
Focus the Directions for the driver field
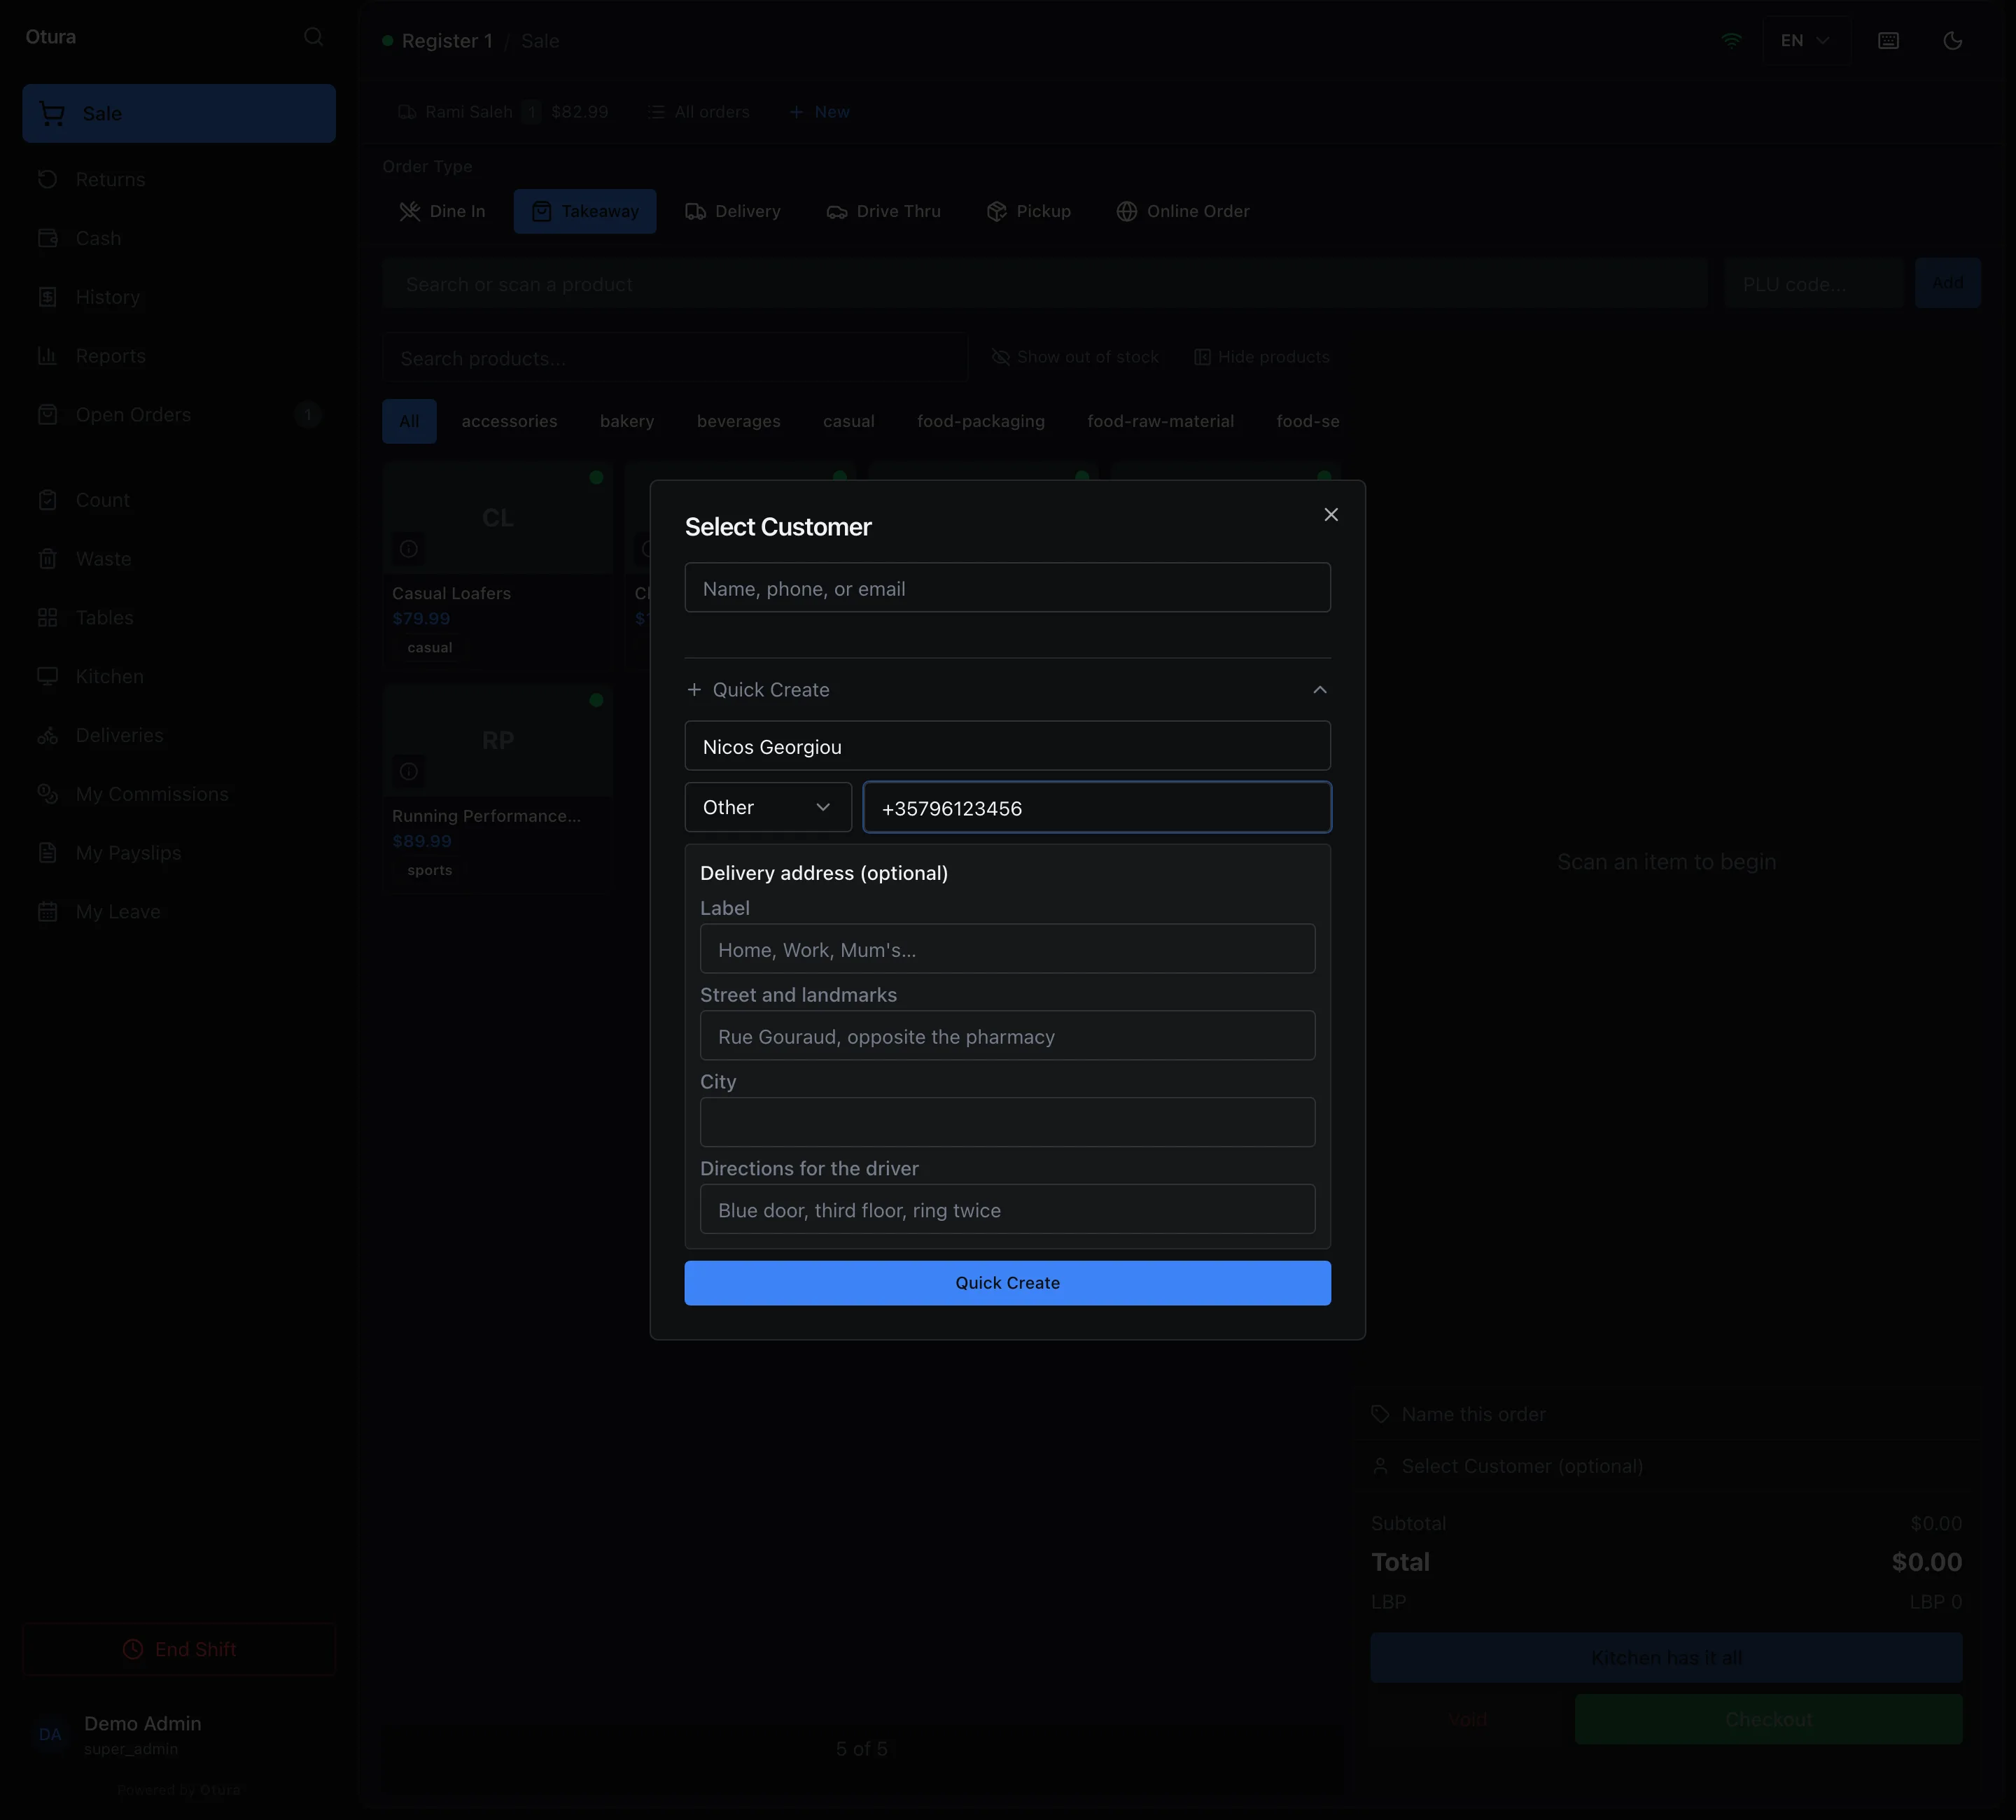point(1007,1209)
